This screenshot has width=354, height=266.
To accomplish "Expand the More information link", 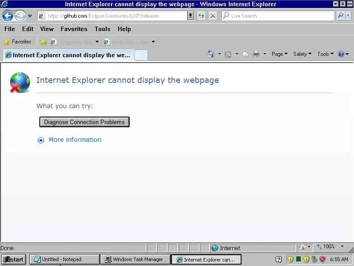I will 75,140.
